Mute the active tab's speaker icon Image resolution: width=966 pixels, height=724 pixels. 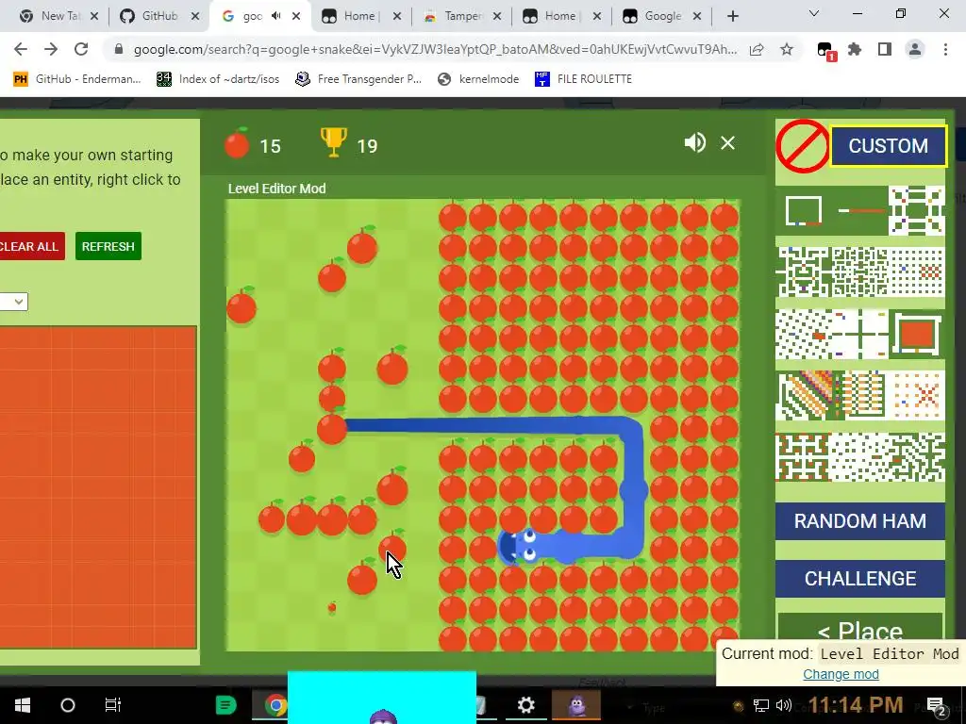(x=276, y=16)
